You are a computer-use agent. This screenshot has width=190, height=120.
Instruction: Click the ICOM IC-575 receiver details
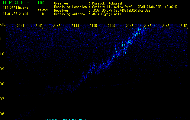(121, 10)
